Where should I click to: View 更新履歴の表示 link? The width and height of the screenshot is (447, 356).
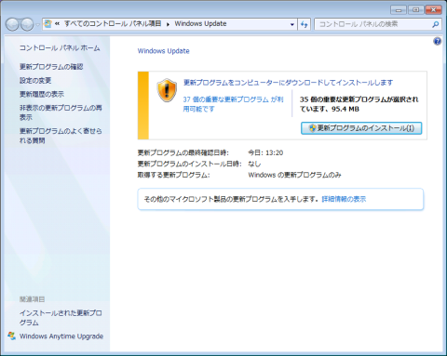[42, 94]
